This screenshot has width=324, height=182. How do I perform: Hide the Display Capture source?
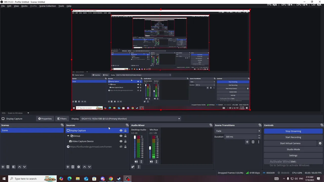(x=121, y=130)
